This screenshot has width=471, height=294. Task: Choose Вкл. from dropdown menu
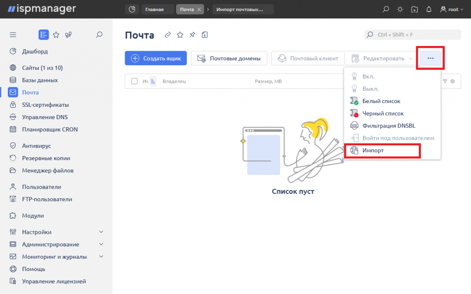(x=392, y=76)
